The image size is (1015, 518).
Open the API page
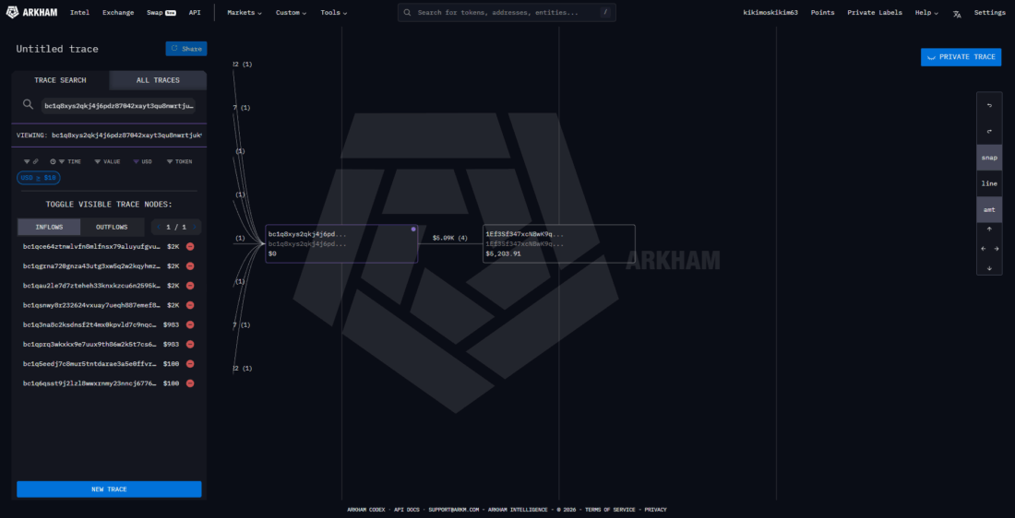194,12
